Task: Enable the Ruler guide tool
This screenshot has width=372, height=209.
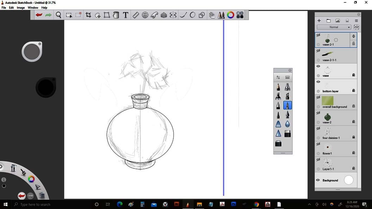Action: click(136, 15)
